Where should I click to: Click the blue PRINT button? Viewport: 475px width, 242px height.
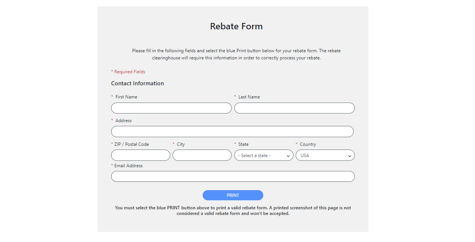coord(233,195)
